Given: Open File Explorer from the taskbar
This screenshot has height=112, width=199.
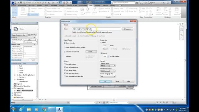Looking at the screenshot, I should (x=29, y=110).
